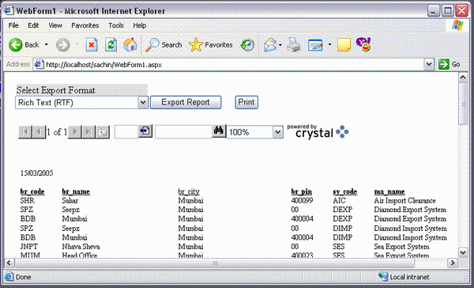Open the History clock icon

[247, 45]
